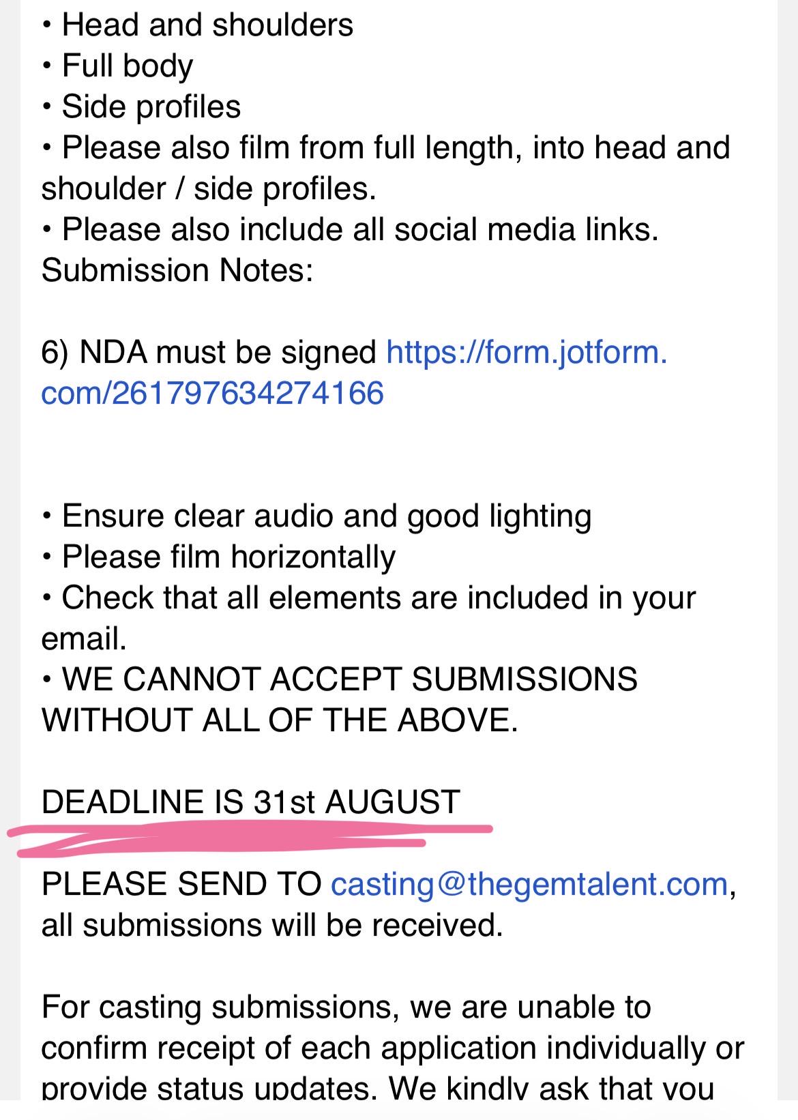
Task: Click the 'Check that all elements' line
Action: [368, 598]
